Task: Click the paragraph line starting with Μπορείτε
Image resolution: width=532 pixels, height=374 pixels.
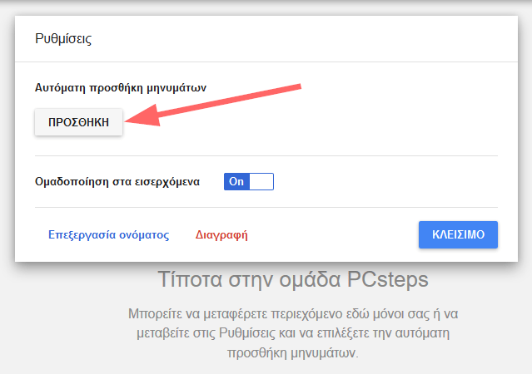Action: coord(293,313)
